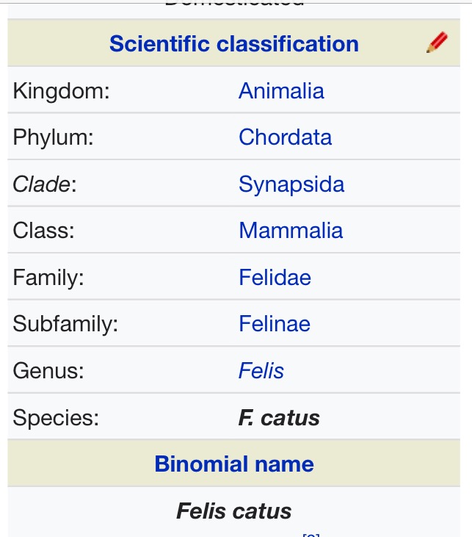Click the bold F. catus species text
The height and width of the screenshot is (537, 472).
[279, 418]
